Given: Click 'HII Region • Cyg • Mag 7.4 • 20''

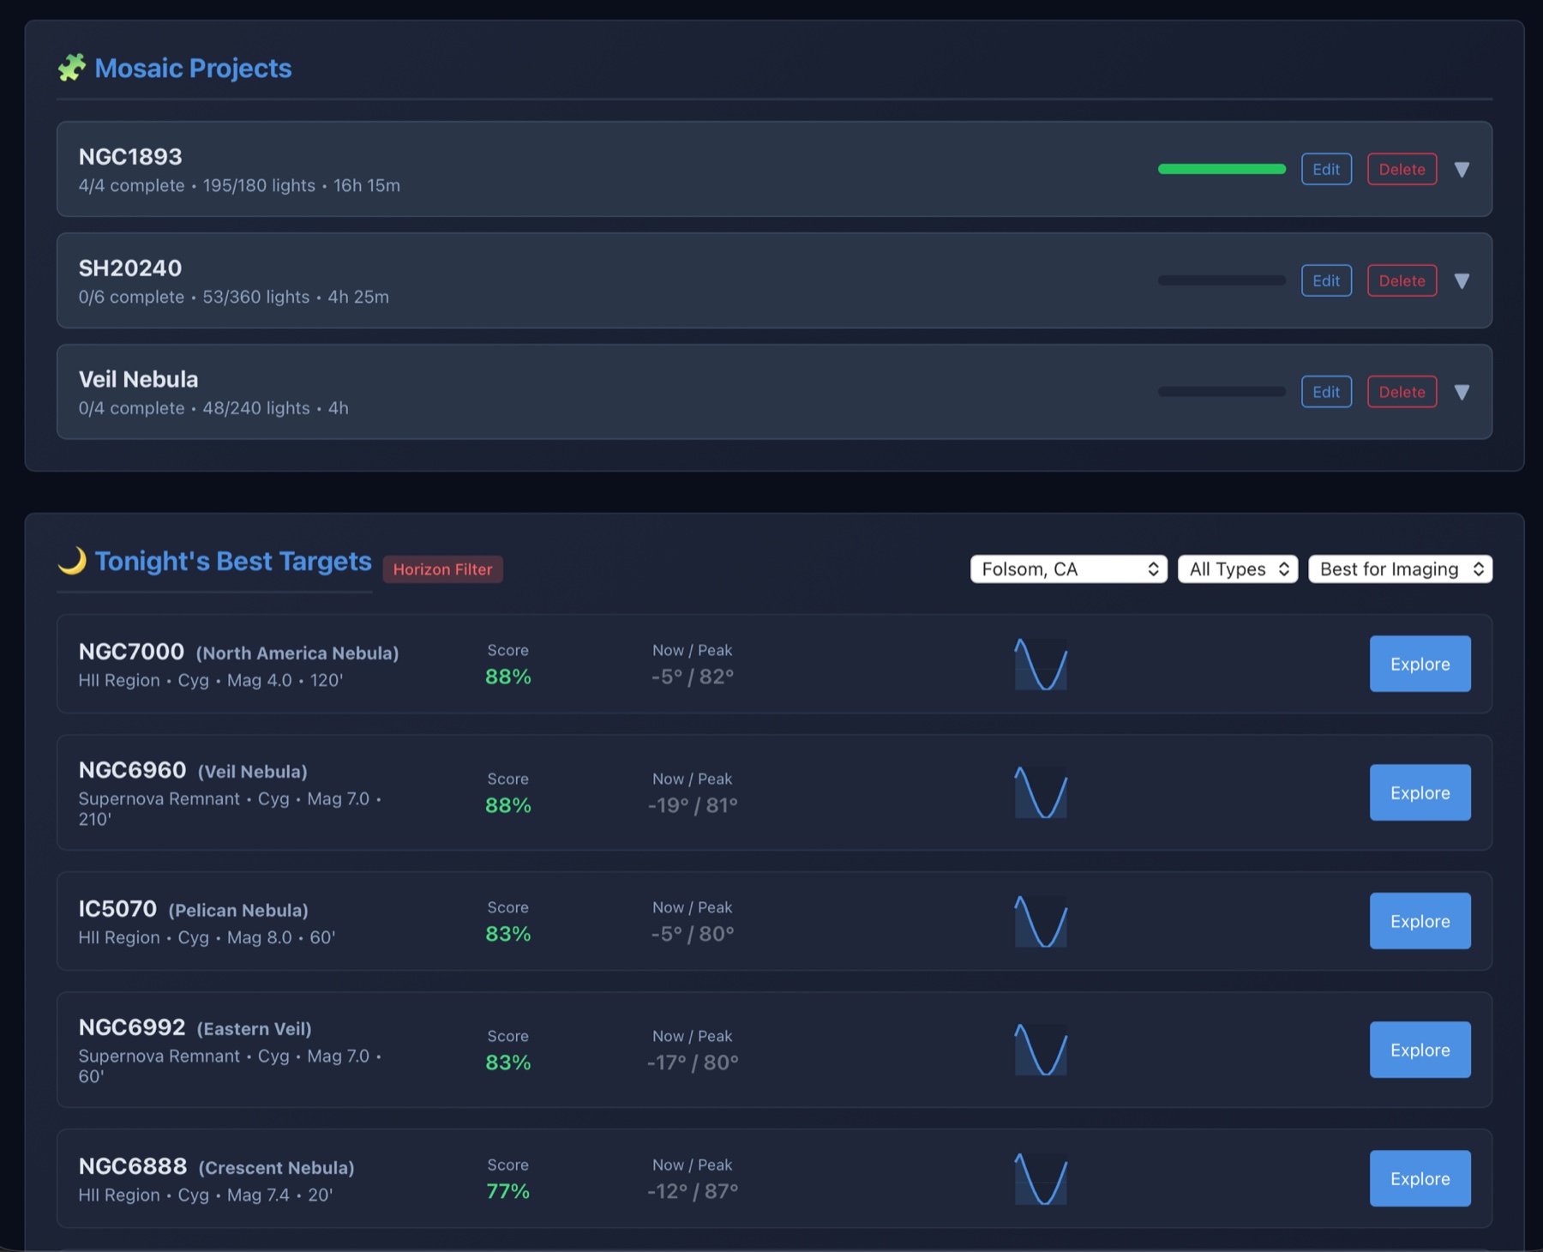Looking at the screenshot, I should point(206,1195).
